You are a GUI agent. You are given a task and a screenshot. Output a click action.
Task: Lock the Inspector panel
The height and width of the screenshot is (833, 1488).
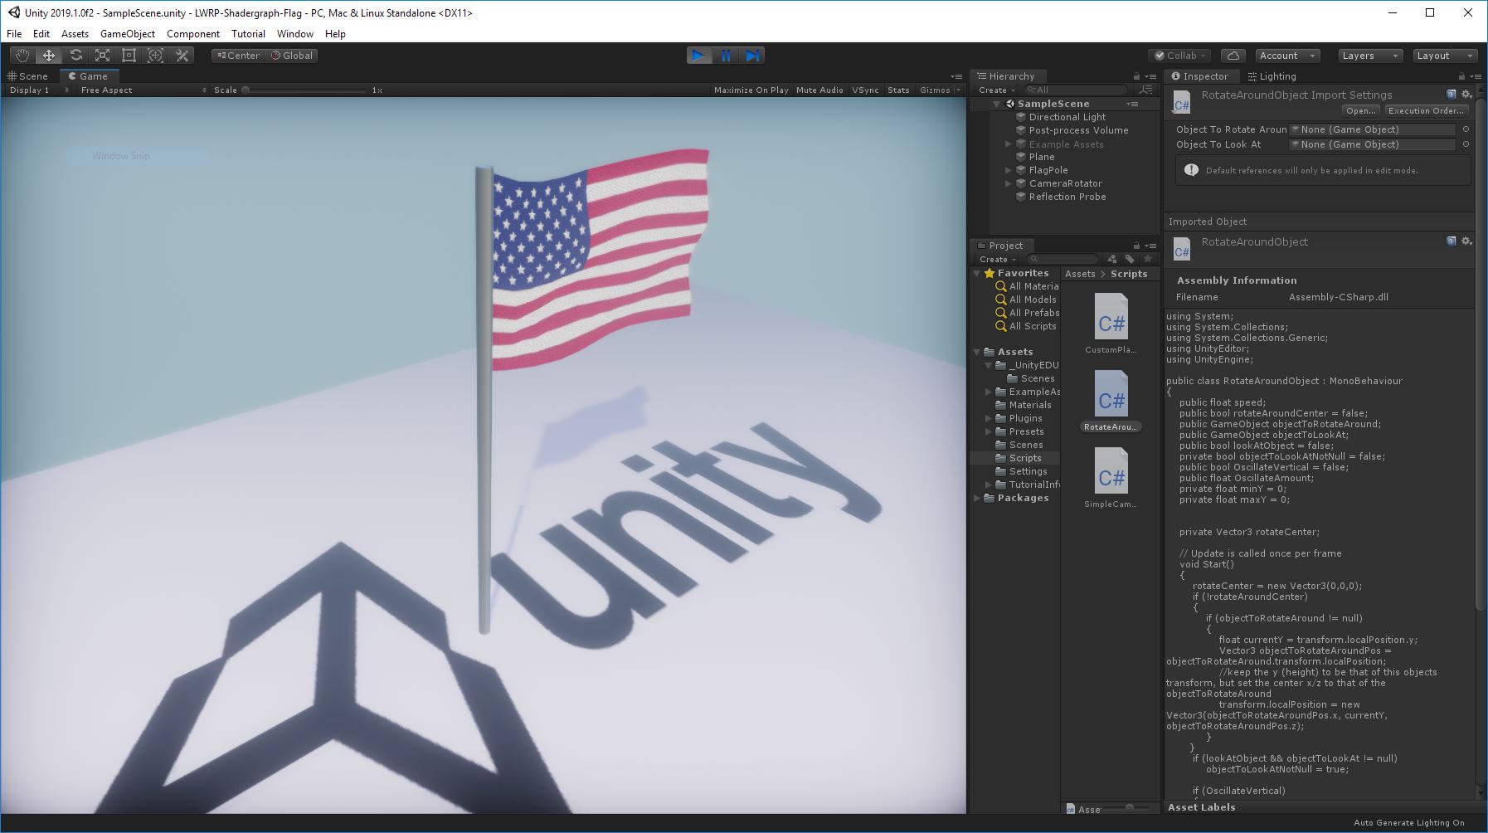pyautogui.click(x=1463, y=76)
